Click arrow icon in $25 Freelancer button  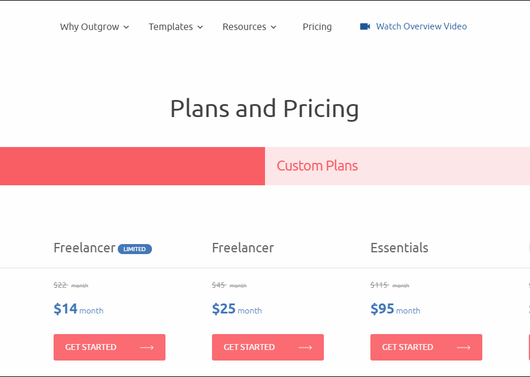click(x=305, y=348)
